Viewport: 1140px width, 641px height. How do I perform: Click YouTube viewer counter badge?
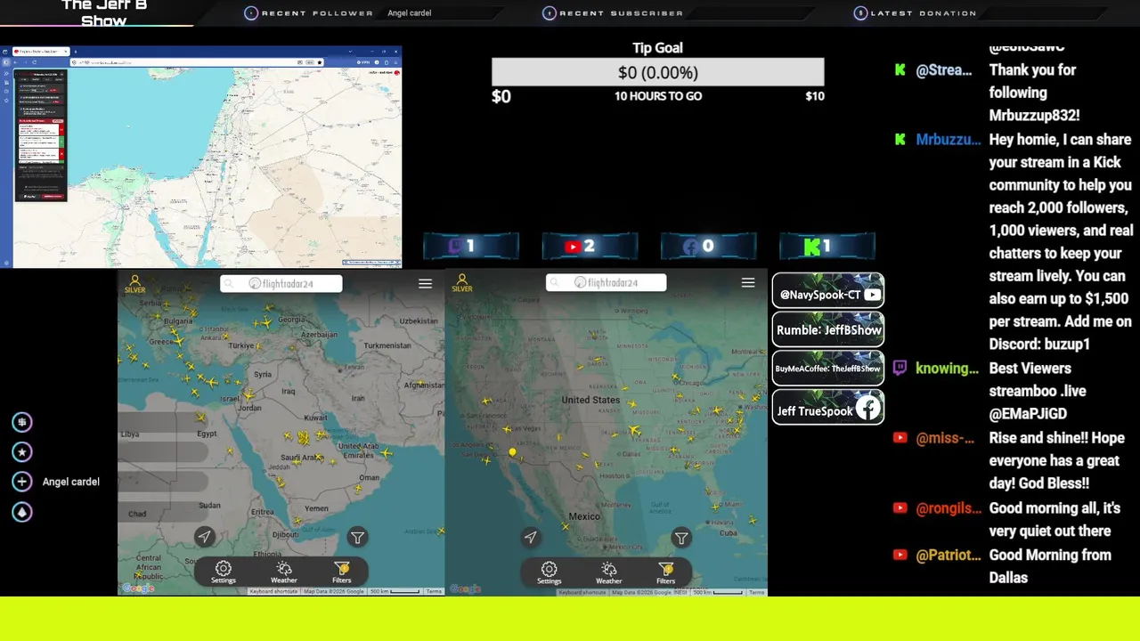click(590, 246)
